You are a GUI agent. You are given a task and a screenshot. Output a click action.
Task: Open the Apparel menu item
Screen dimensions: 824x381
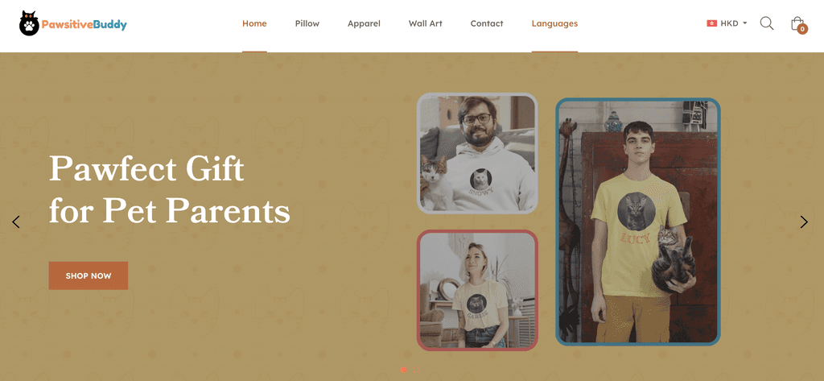point(364,23)
